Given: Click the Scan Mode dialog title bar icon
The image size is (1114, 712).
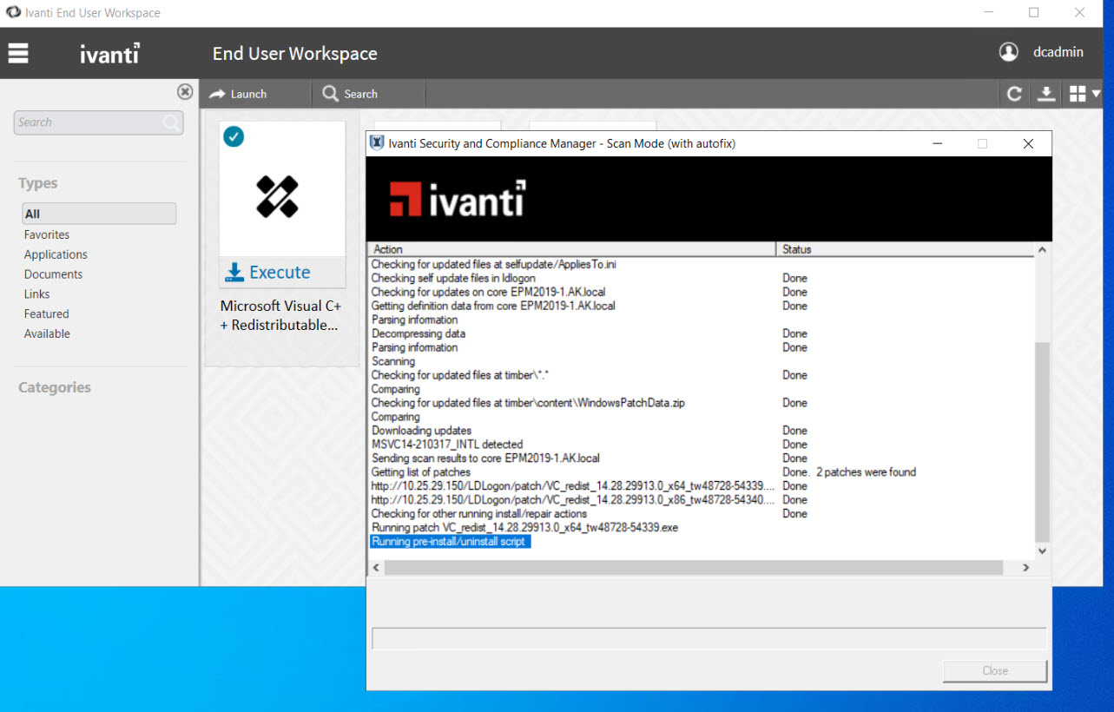Looking at the screenshot, I should tap(375, 143).
